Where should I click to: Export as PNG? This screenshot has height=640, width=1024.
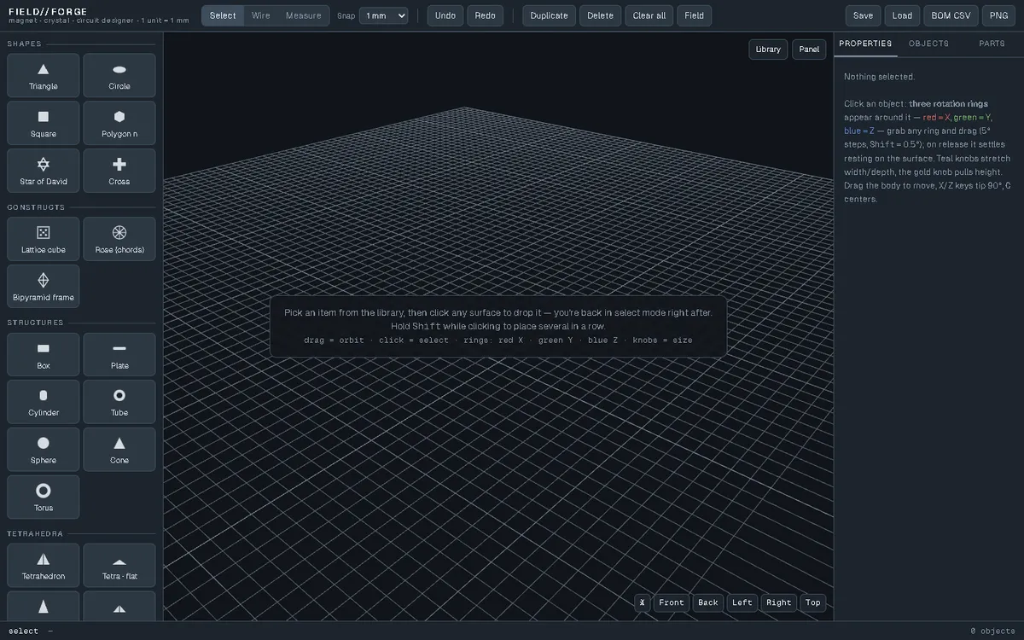[998, 15]
